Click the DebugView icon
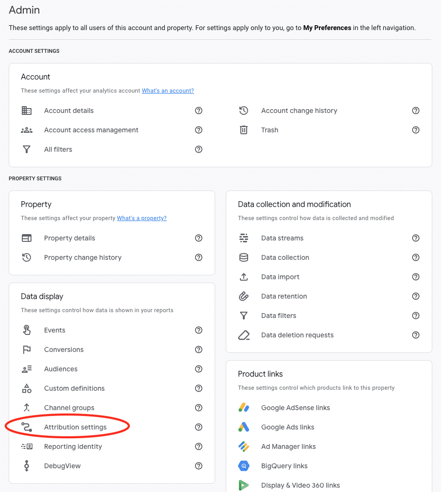Screen dimensions: 441x492 (27, 466)
